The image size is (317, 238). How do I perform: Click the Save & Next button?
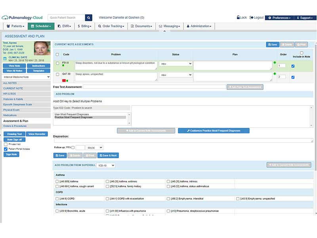[x=108, y=155]
